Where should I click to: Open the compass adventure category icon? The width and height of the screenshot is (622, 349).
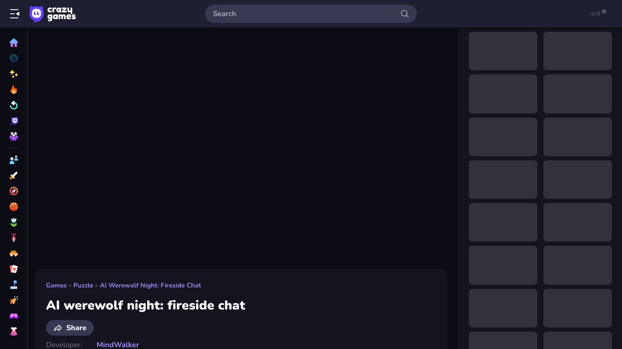point(14,191)
